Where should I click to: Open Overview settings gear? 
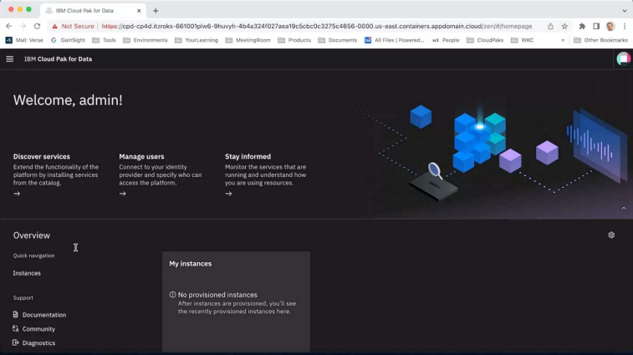click(x=611, y=235)
